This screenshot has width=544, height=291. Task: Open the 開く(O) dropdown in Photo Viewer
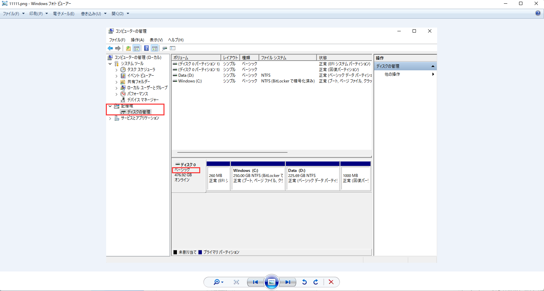pyautogui.click(x=120, y=14)
